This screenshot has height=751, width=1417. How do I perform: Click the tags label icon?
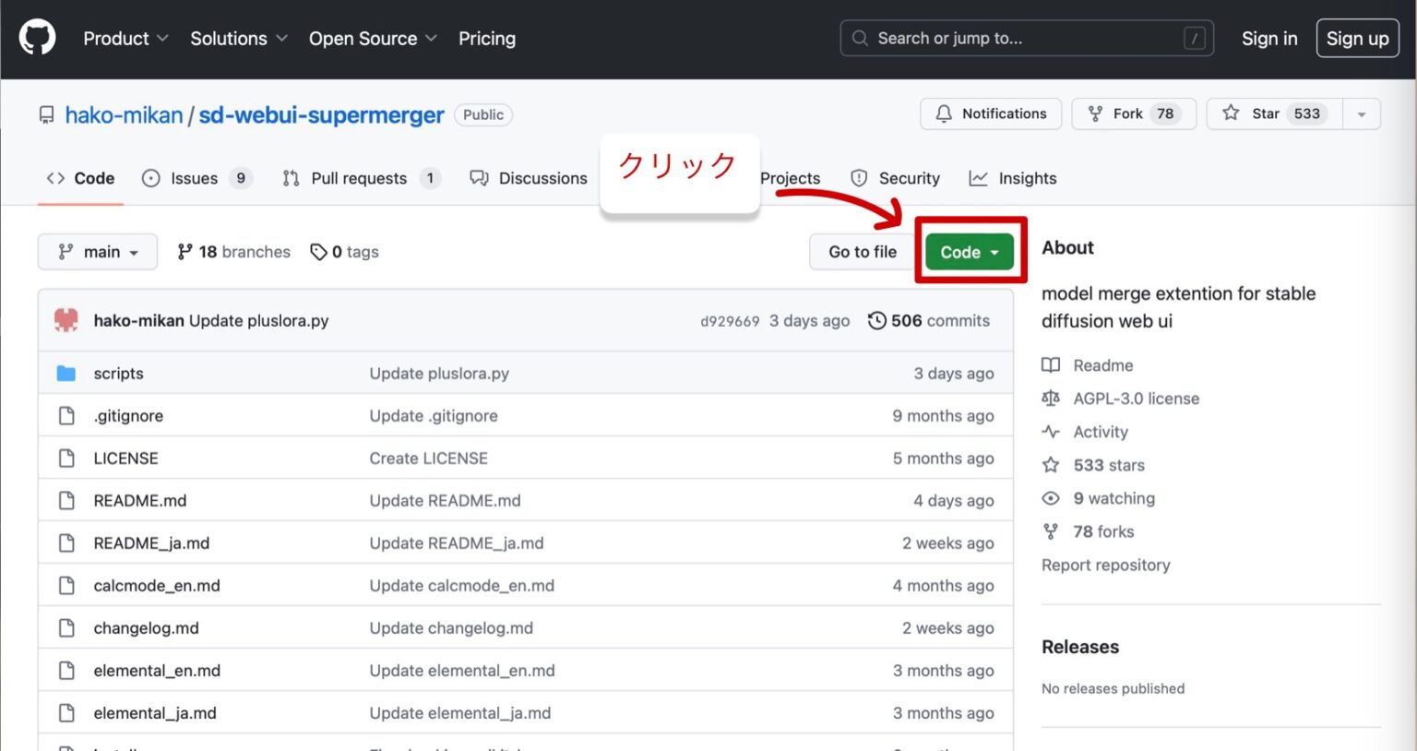(319, 251)
